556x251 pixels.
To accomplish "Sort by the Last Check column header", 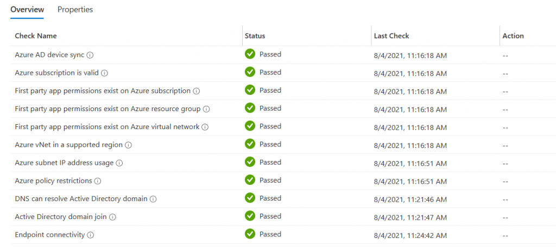I will tap(391, 36).
